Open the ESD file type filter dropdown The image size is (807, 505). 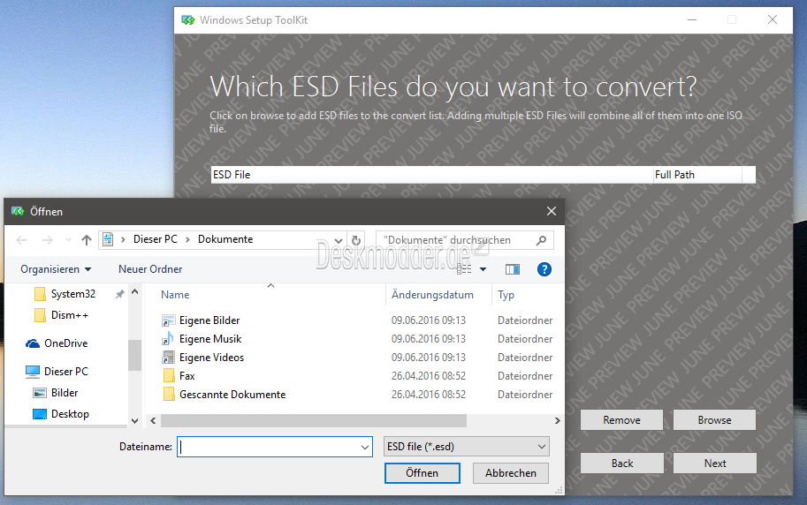[467, 447]
